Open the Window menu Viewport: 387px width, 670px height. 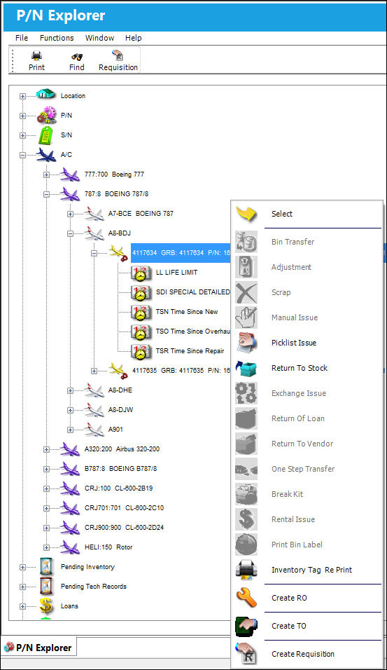99,38
